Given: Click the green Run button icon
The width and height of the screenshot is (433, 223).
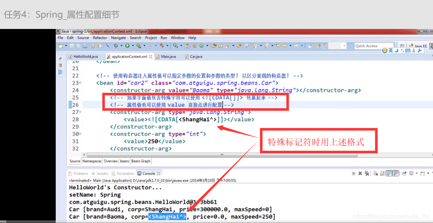Looking at the screenshot, I should pyautogui.click(x=127, y=46).
